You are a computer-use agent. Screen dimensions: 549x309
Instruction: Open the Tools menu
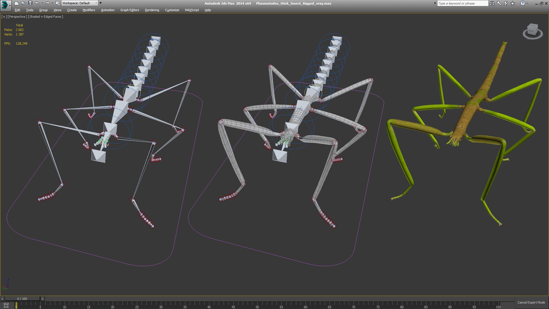point(29,10)
